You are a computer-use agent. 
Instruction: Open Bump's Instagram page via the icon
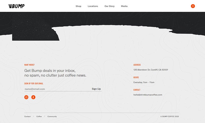26,97
